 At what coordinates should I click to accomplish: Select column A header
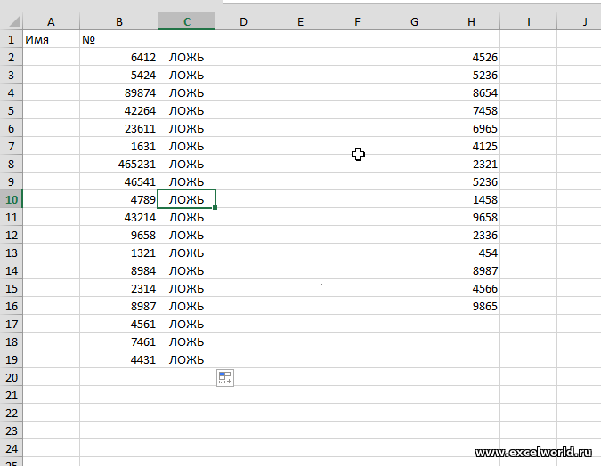pos(51,22)
